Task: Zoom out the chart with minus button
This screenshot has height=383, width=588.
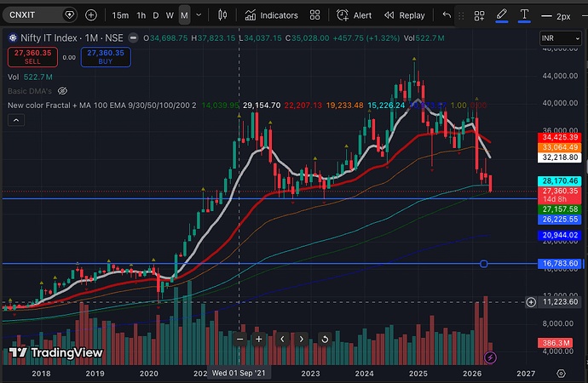Action: pos(240,340)
